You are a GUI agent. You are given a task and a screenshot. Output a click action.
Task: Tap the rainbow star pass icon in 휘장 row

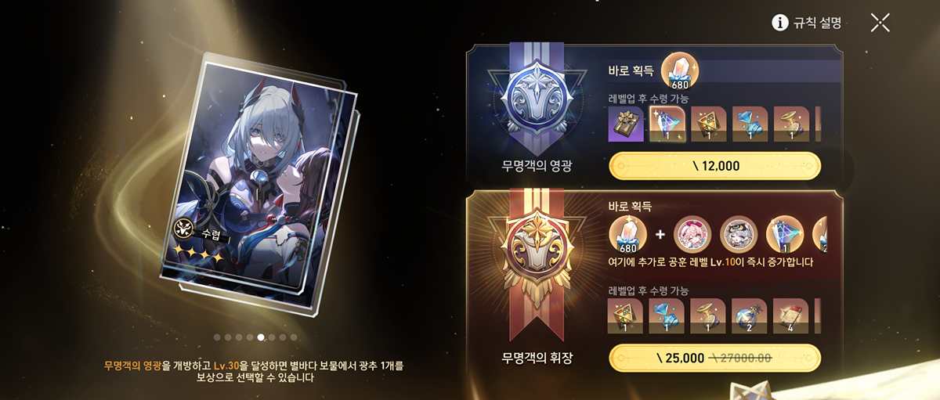(x=784, y=235)
